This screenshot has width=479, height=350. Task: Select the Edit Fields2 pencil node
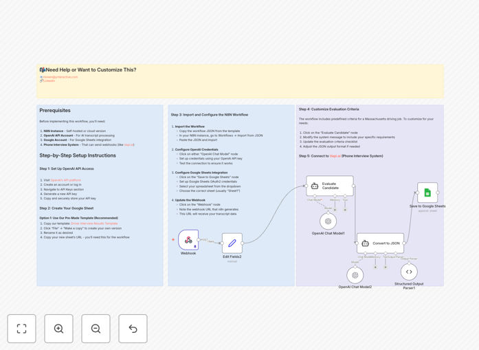[x=232, y=243]
